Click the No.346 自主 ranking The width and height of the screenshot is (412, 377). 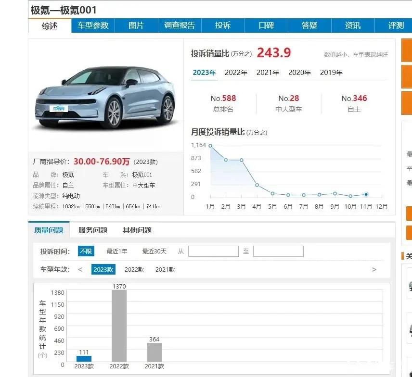pyautogui.click(x=354, y=103)
